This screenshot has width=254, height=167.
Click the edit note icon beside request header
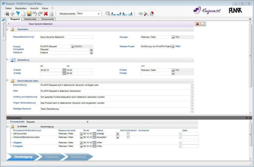(203, 24)
